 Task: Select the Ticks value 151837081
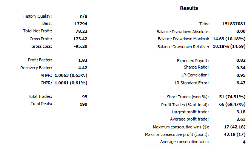(x=234, y=24)
